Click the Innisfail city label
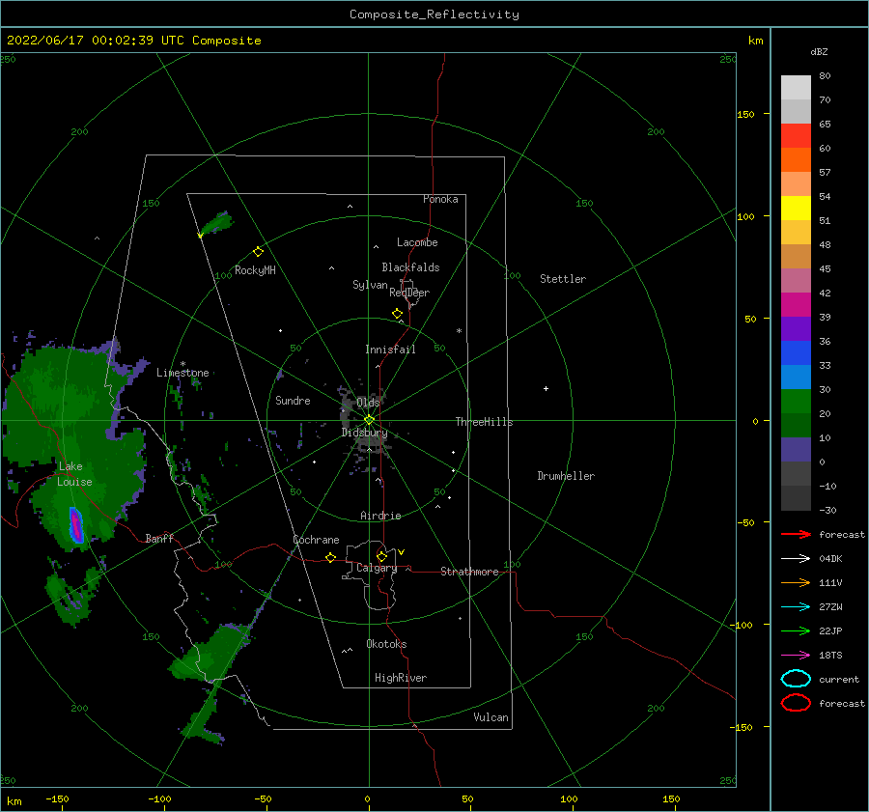 click(390, 350)
